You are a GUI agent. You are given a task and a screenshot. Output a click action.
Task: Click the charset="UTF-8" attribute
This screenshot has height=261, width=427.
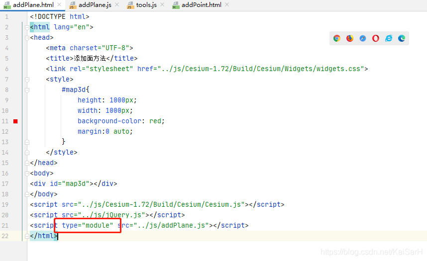coord(100,48)
